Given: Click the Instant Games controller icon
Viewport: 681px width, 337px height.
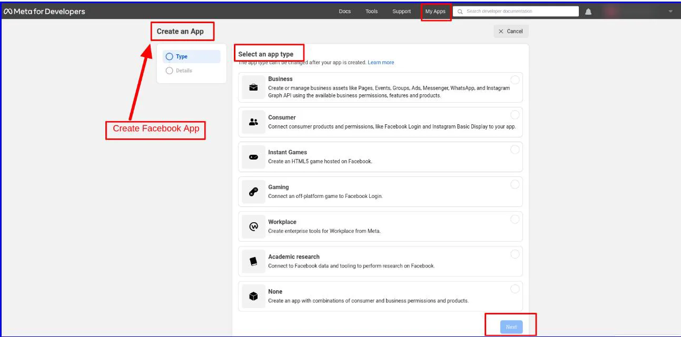Looking at the screenshot, I should [253, 157].
